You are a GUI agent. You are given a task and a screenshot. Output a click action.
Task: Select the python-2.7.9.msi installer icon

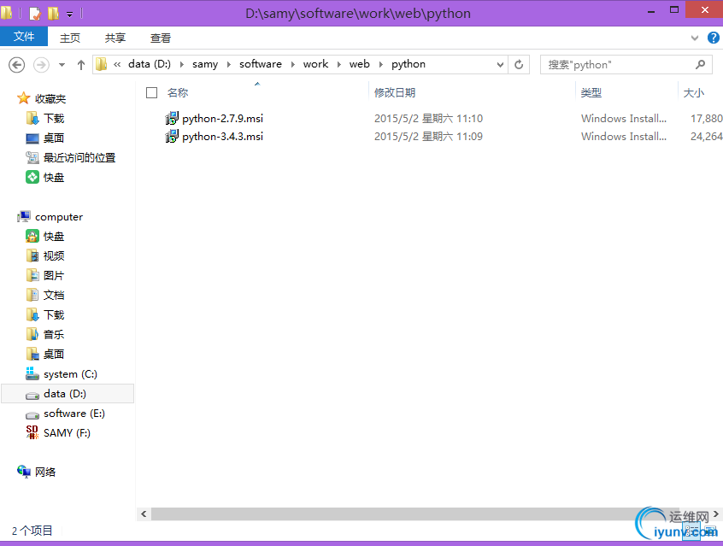point(172,119)
